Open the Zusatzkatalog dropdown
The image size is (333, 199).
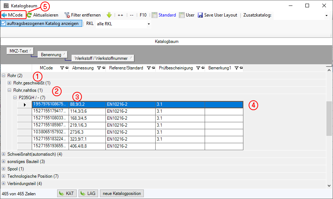[326, 15]
